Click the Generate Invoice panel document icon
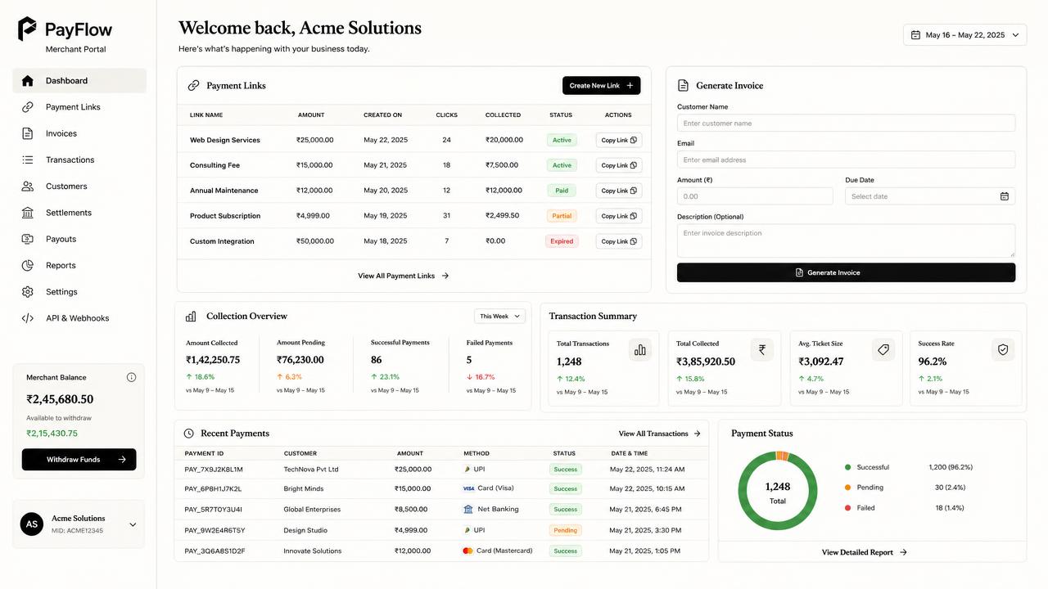The image size is (1048, 589). 683,85
